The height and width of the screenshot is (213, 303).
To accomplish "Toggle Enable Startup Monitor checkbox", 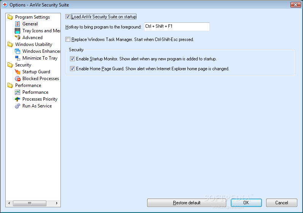I will 72,58.
